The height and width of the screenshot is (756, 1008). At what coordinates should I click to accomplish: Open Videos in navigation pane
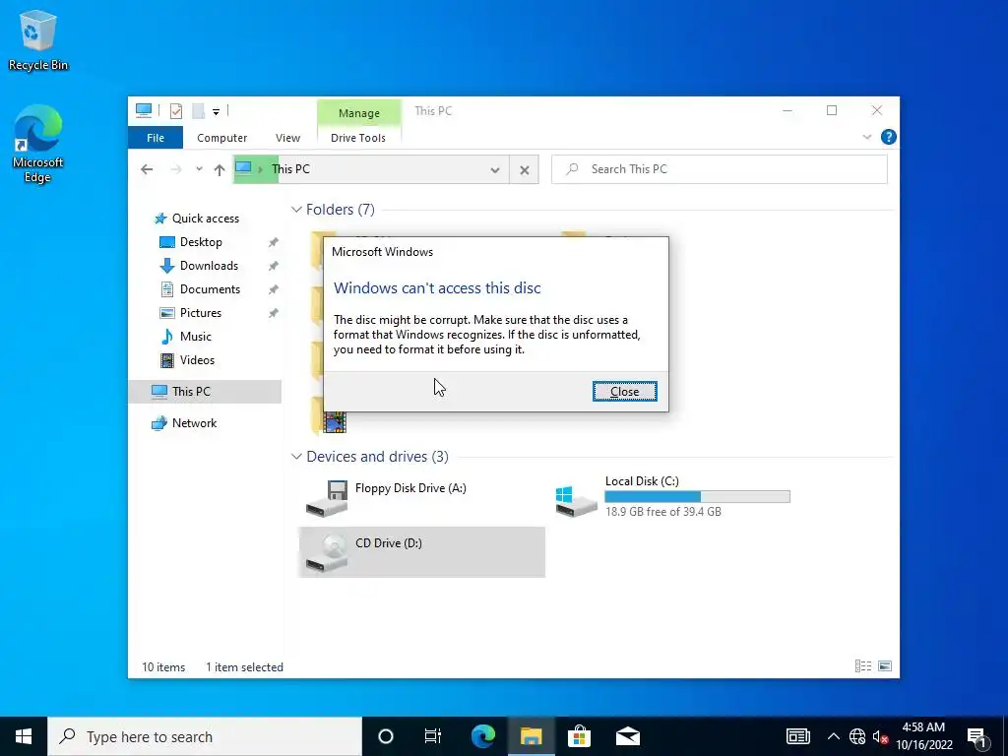click(x=197, y=360)
